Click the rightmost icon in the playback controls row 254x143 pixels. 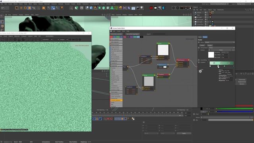point(133,119)
